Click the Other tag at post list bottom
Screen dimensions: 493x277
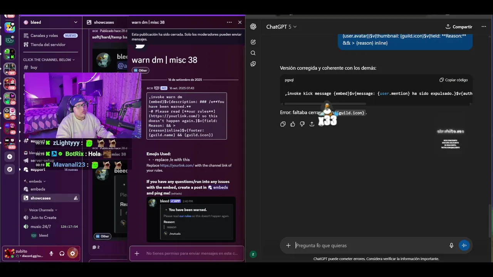point(102,236)
